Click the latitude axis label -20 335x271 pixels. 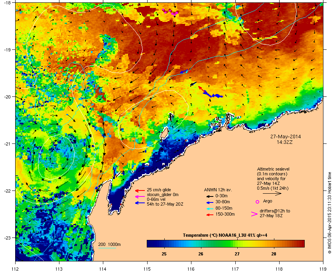coord(7,97)
